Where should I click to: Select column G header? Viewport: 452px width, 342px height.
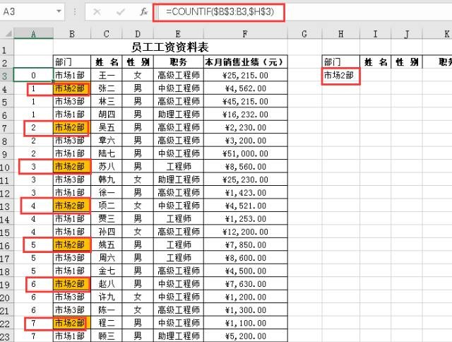[304, 34]
